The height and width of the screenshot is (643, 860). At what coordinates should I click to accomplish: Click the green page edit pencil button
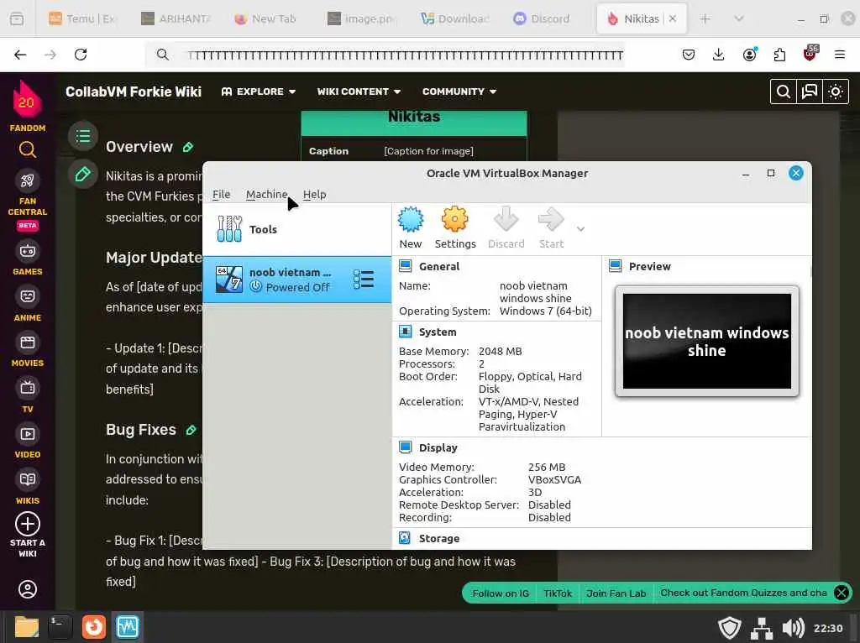pos(83,175)
